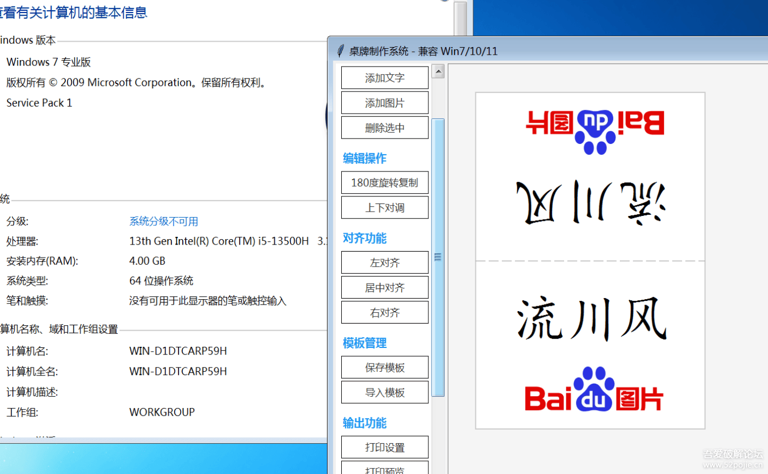The height and width of the screenshot is (474, 768).
Task: Save the current template via 保存模板
Action: 385,367
